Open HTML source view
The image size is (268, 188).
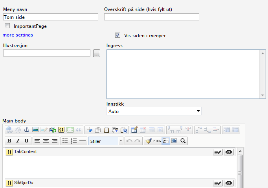pyautogui.click(x=157, y=141)
